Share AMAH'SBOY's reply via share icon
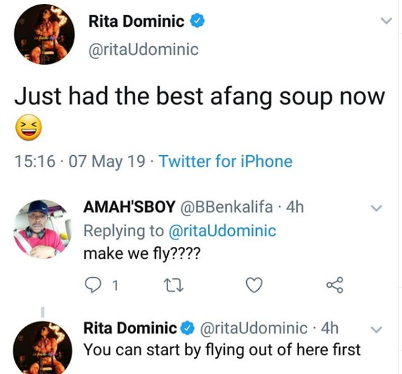The width and height of the screenshot is (402, 374). click(x=334, y=286)
